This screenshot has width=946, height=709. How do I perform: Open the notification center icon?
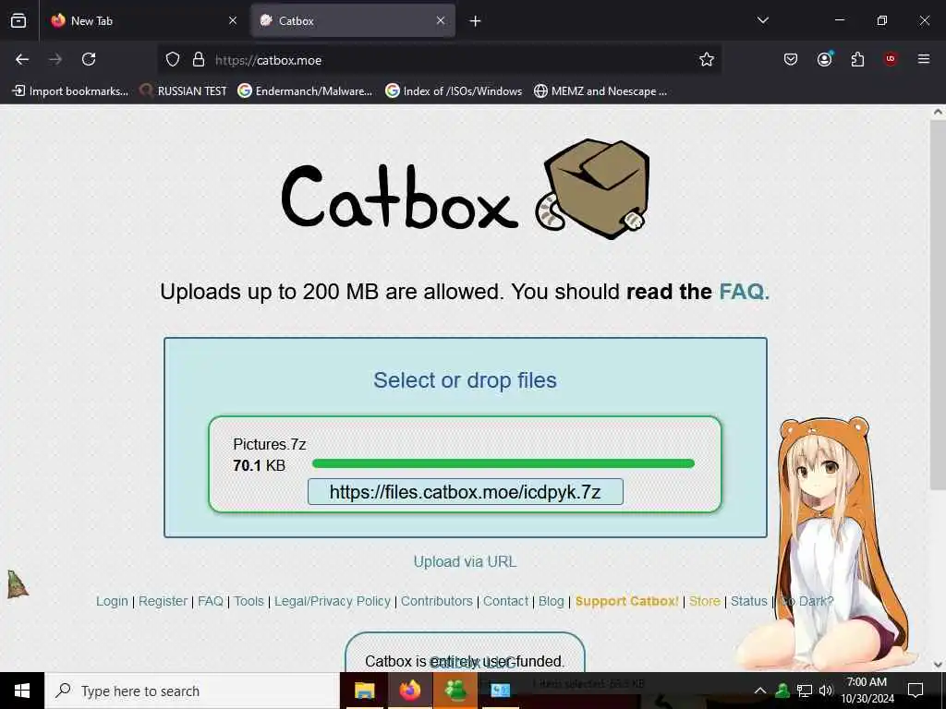[x=916, y=691]
